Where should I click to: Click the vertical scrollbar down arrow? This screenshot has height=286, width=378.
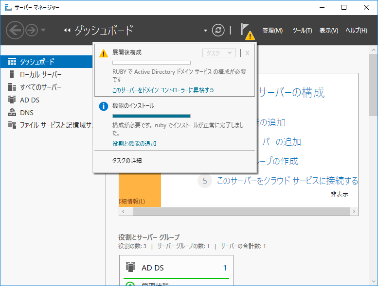point(374,281)
